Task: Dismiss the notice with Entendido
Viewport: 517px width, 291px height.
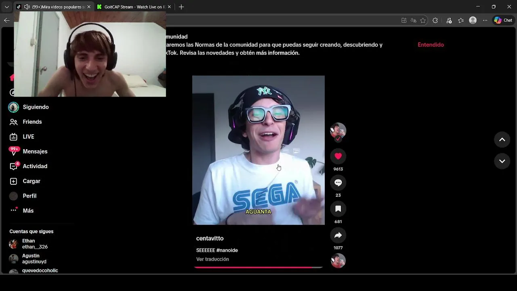Action: [431, 45]
